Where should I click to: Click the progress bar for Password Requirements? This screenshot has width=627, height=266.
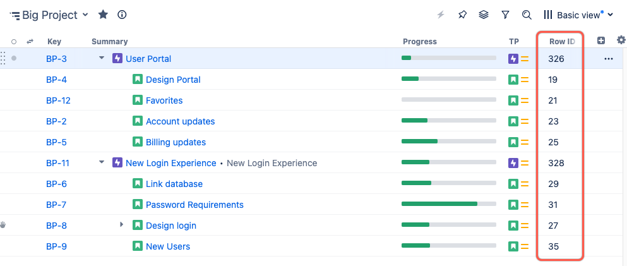coord(448,204)
